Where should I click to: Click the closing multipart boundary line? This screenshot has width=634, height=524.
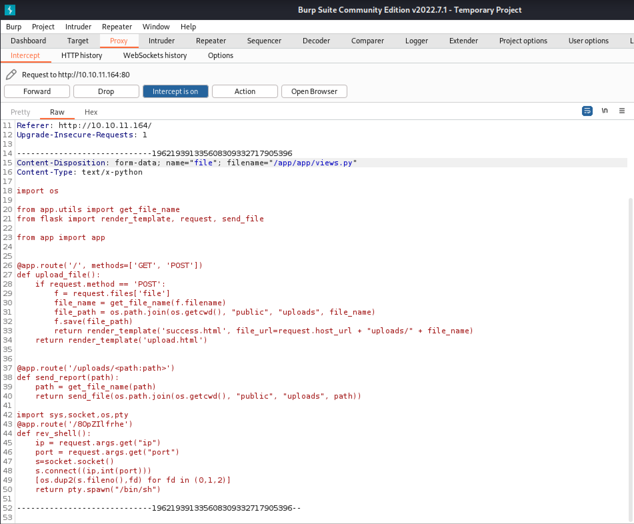click(x=159, y=508)
